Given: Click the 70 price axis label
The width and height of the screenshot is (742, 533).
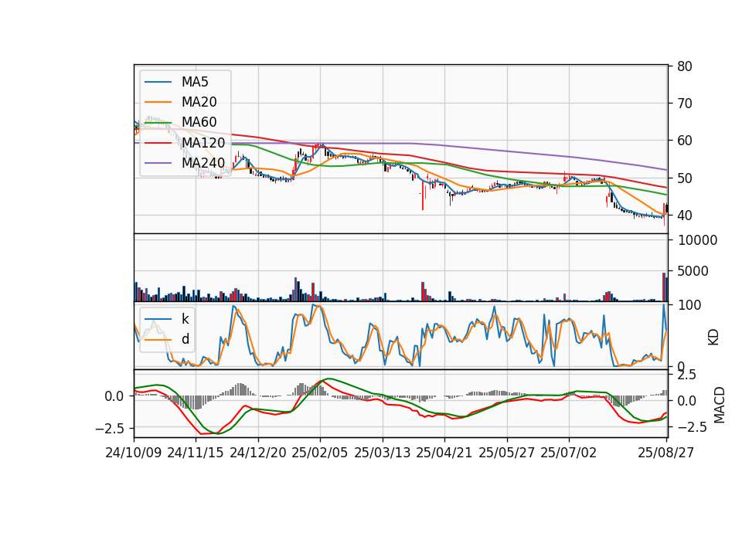Looking at the screenshot, I should pyautogui.click(x=684, y=103).
